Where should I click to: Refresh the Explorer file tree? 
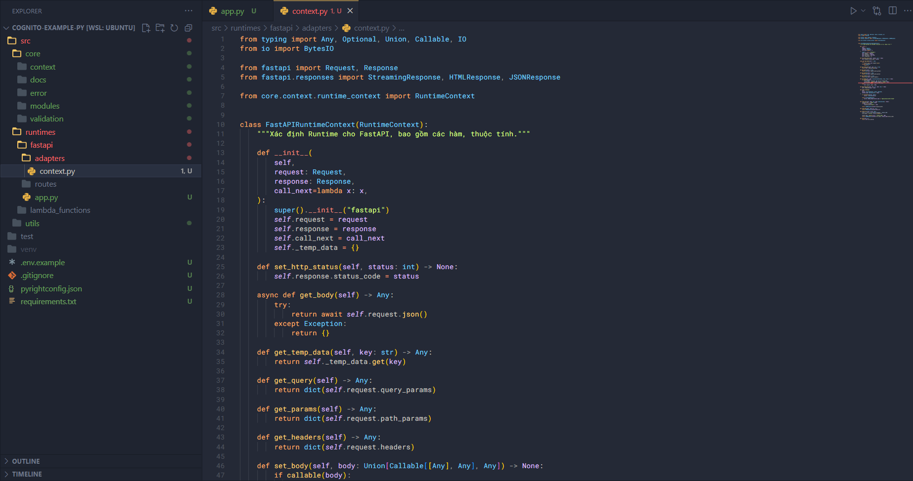point(174,28)
